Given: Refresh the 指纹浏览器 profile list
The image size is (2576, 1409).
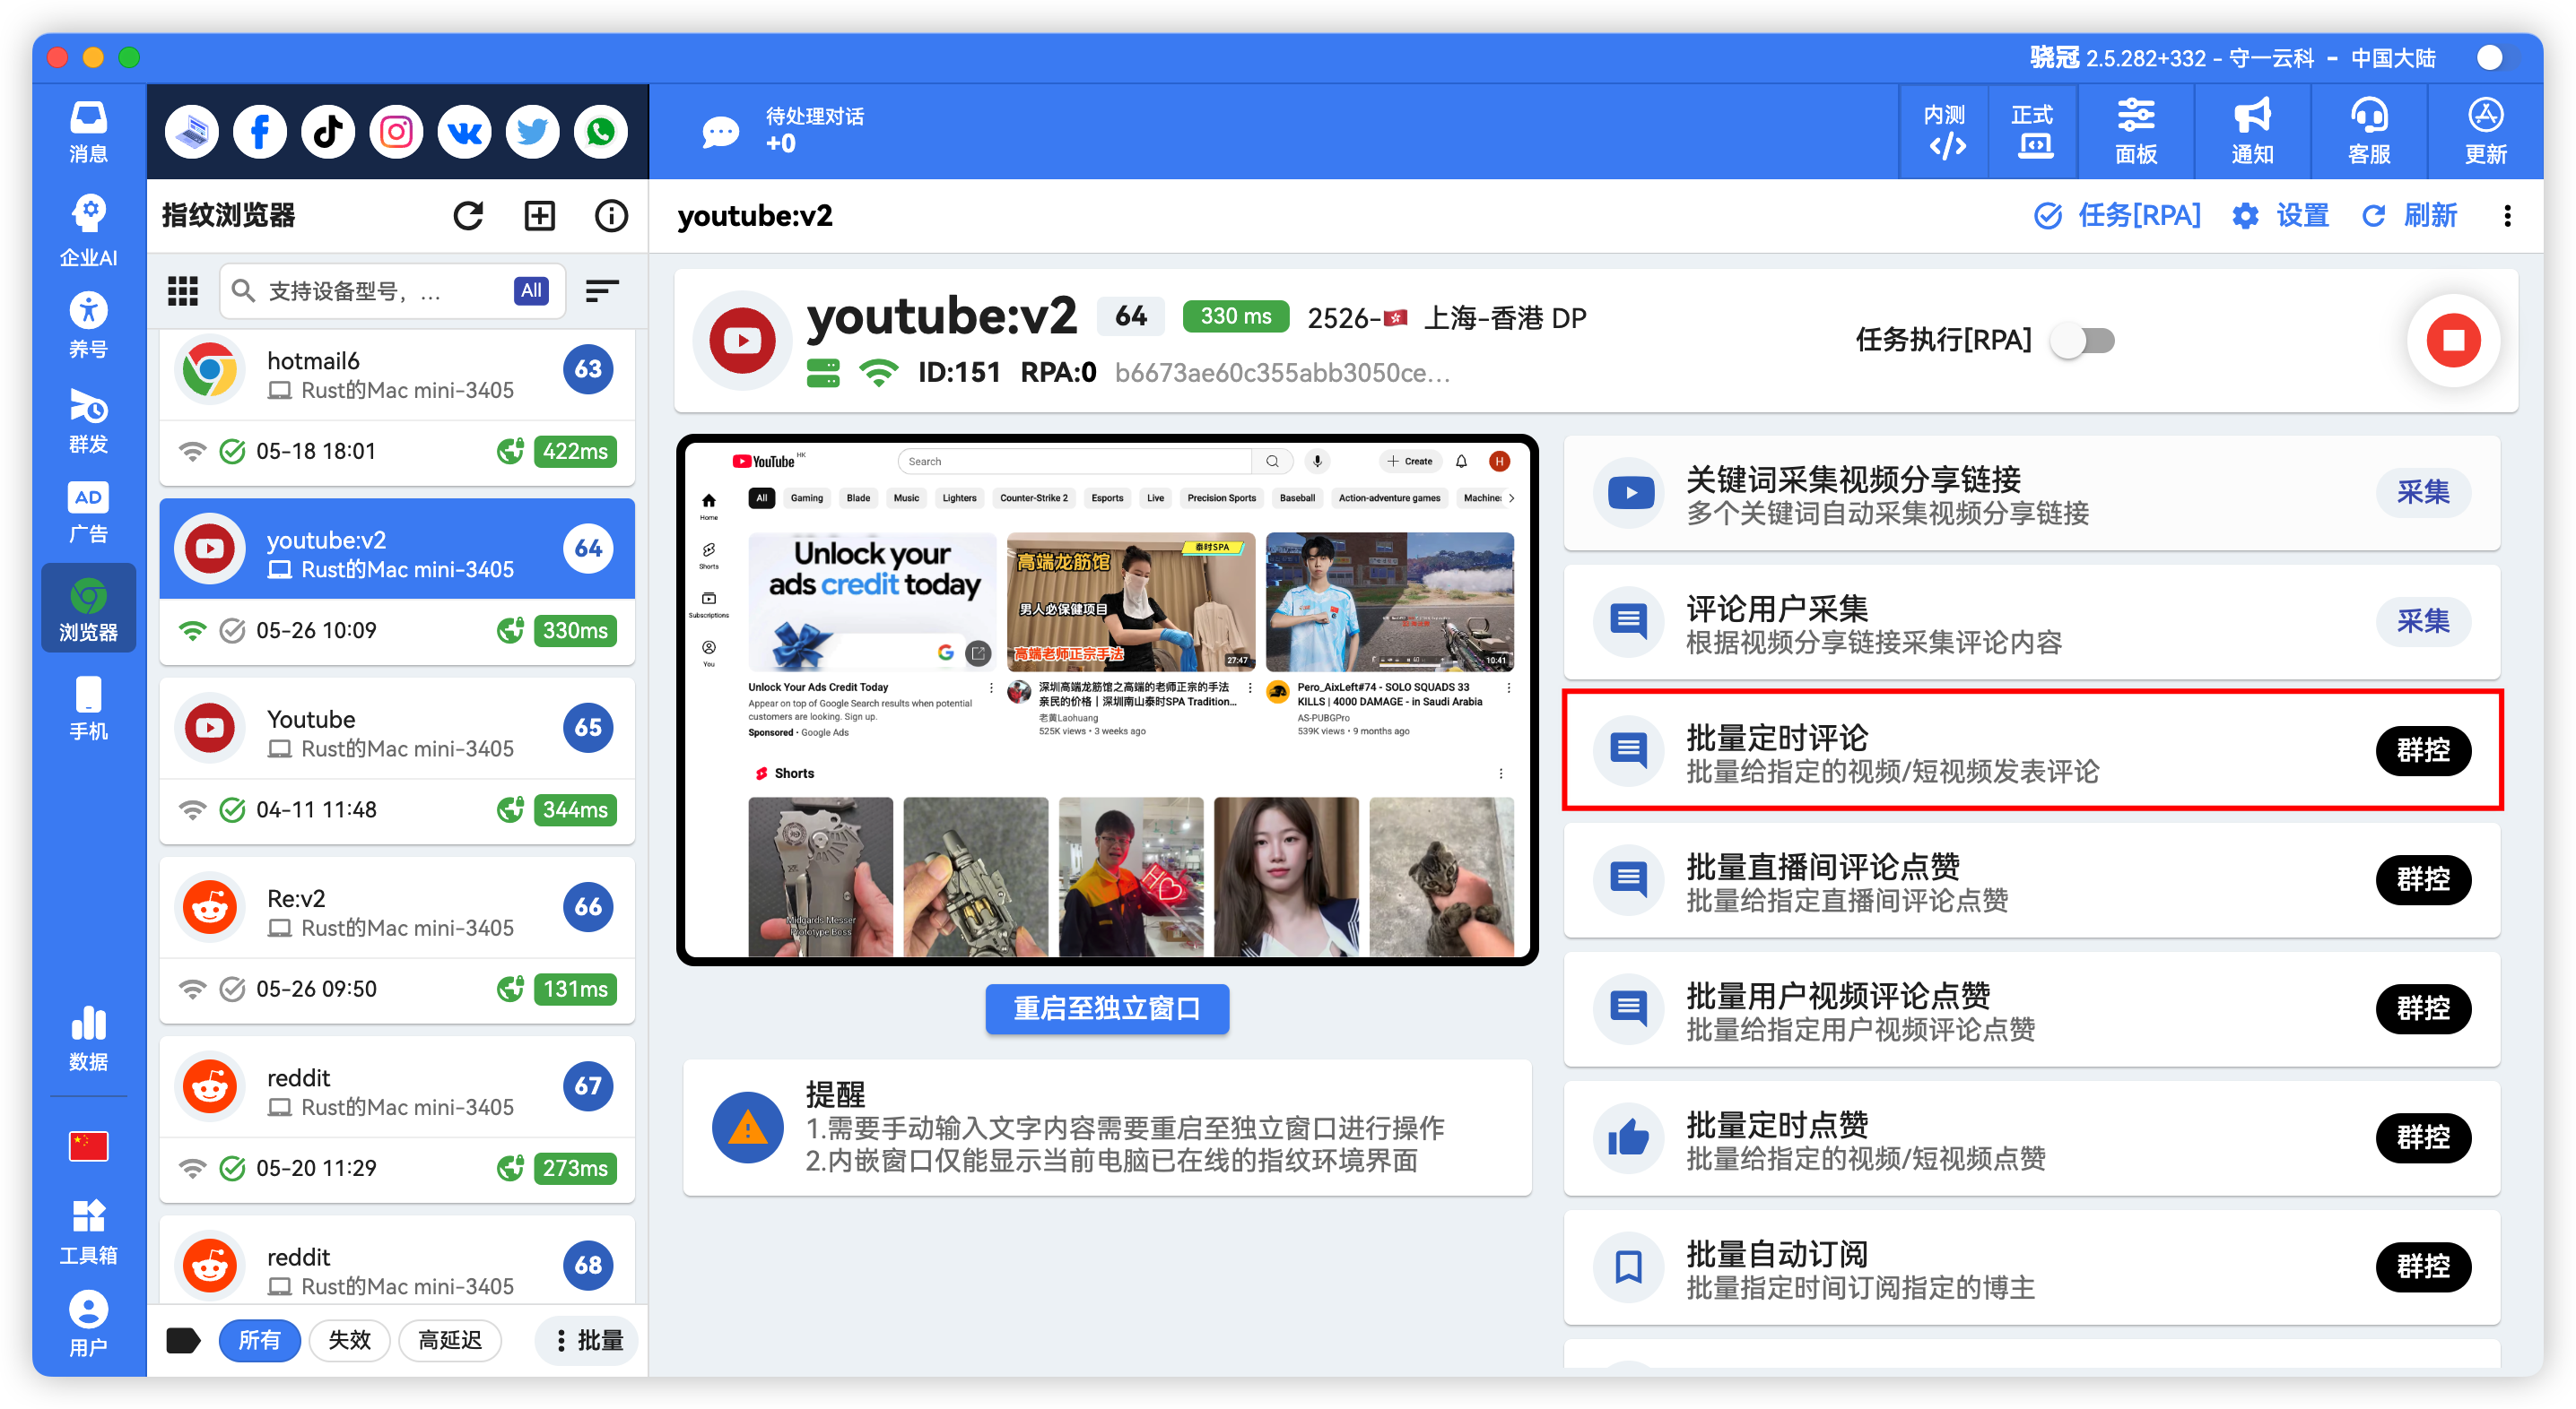Looking at the screenshot, I should tap(468, 215).
